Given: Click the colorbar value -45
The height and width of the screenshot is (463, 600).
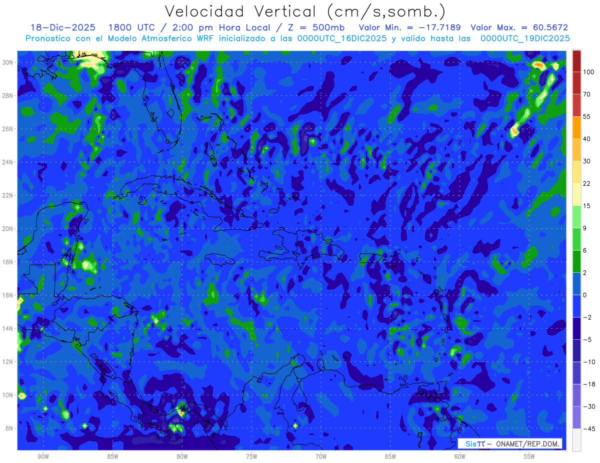Looking at the screenshot, I should pos(588,429).
